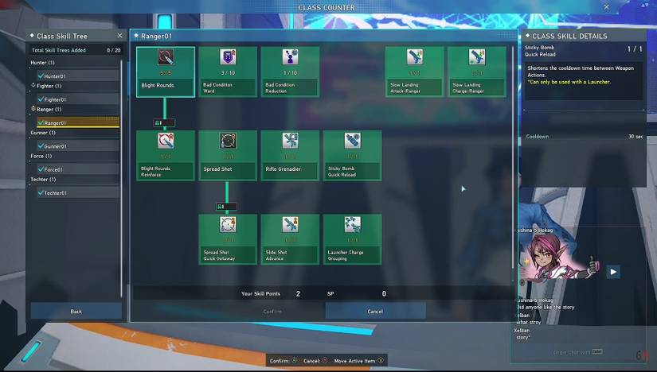This screenshot has height=372, width=657.
Task: Toggle the Ranger01 checkmark
Action: point(41,122)
